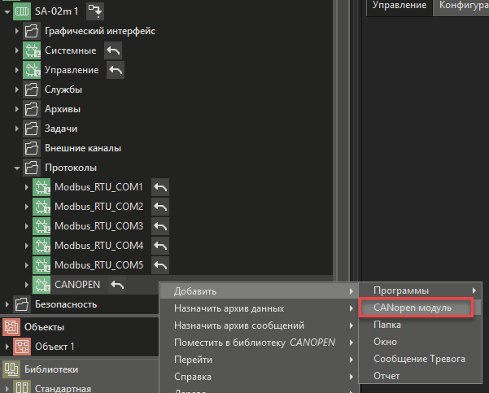This screenshot has height=393, width=489.
Task: Expand the Службы branch
Action: (17, 90)
